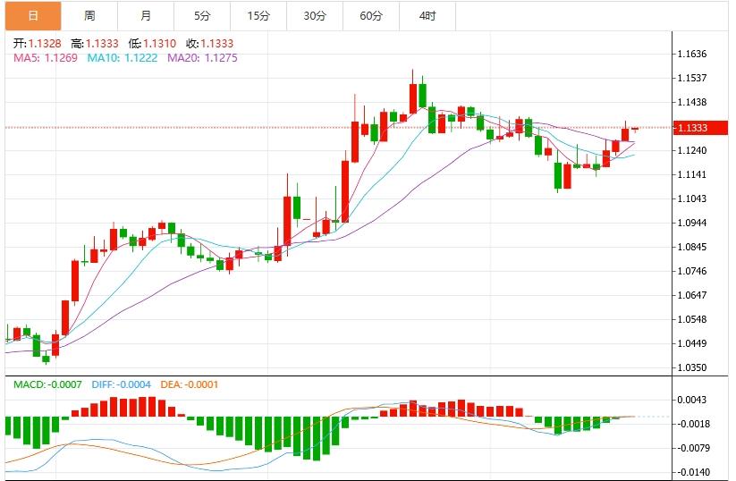
Task: Switch to the 月 monthly tab
Action: coord(146,16)
